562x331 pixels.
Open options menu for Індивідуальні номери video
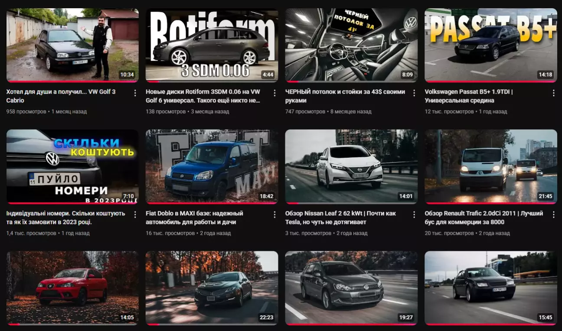coord(135,214)
